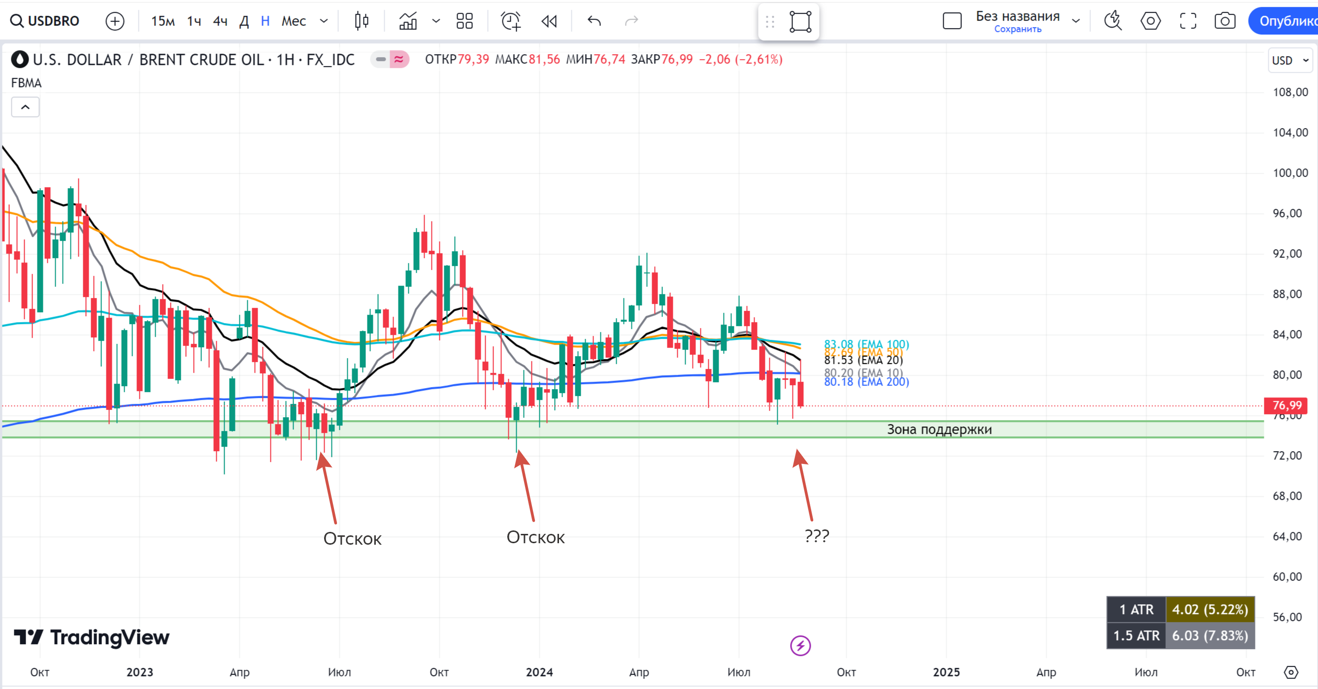This screenshot has width=1318, height=689.
Task: Click the layout selection square checkbox
Action: [x=952, y=21]
